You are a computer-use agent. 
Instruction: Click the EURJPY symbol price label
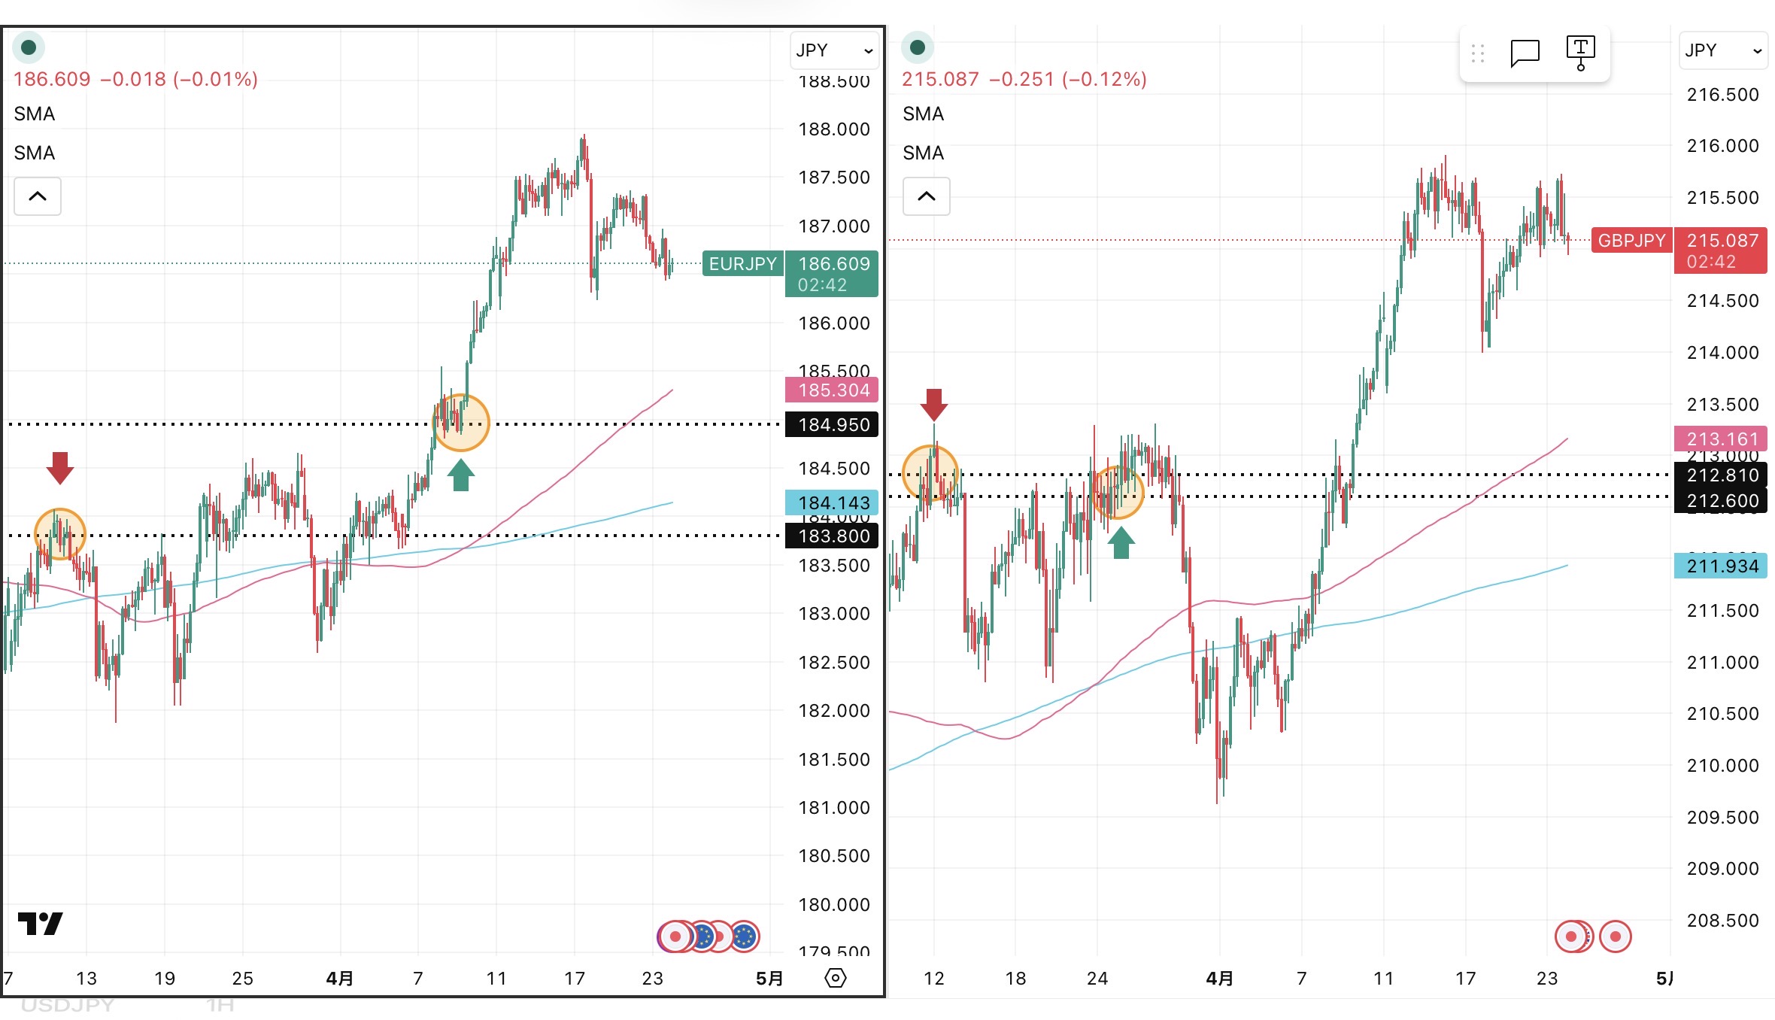click(x=742, y=264)
